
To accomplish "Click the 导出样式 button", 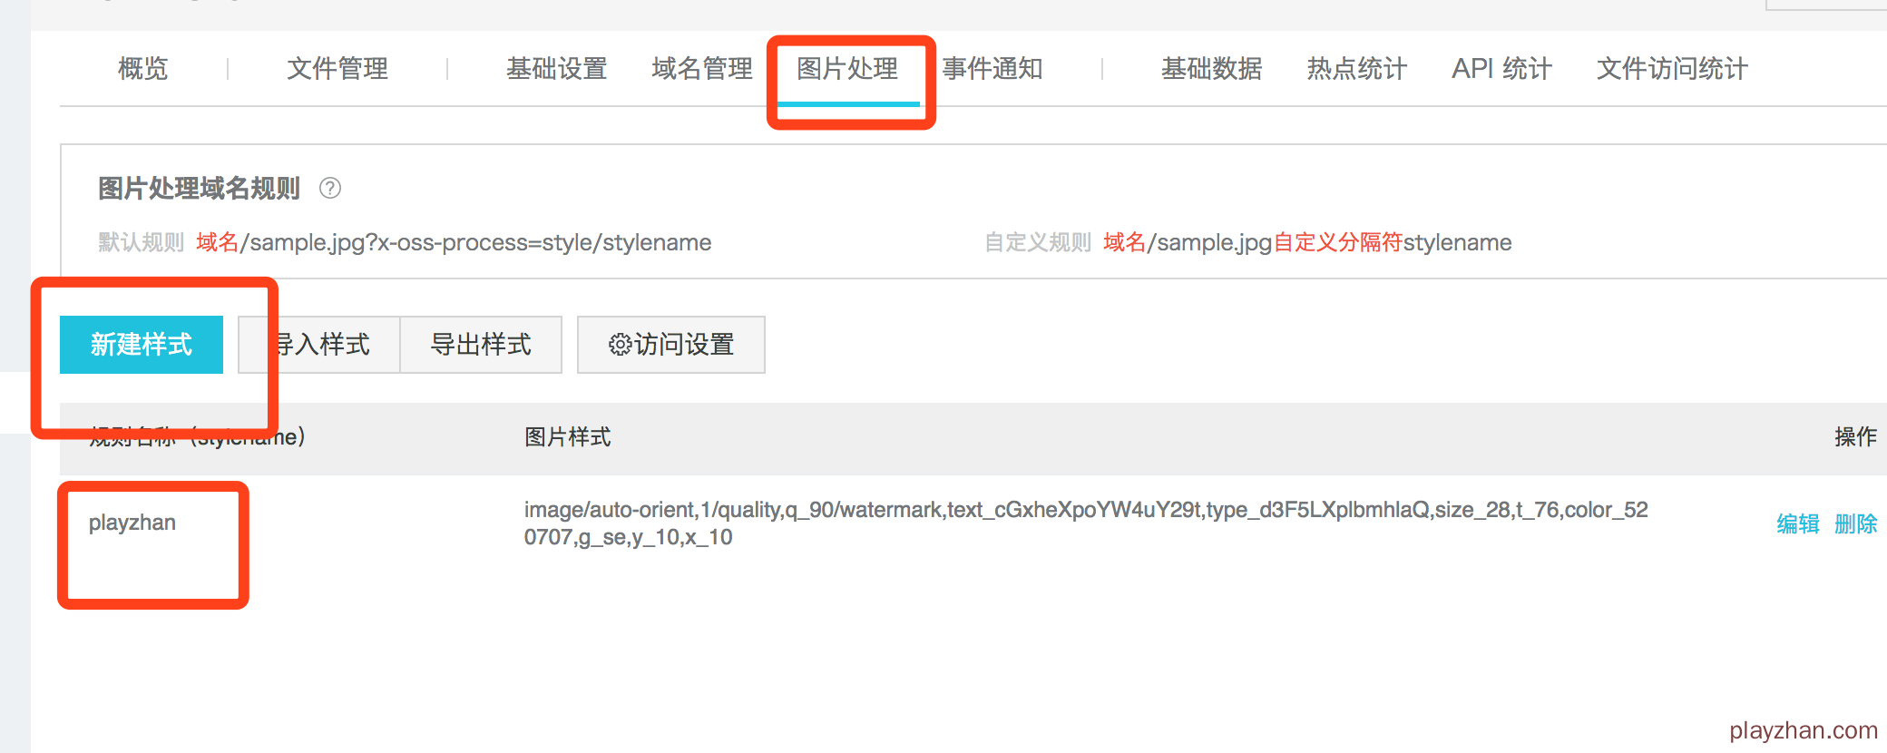I will [x=481, y=345].
